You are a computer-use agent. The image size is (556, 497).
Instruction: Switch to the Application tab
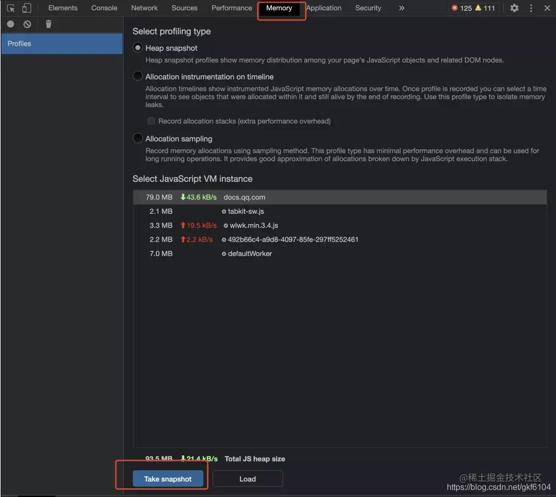(x=324, y=8)
